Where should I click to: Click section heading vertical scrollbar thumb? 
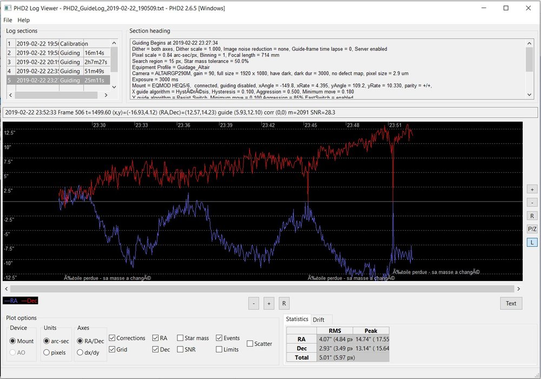pyautogui.click(x=530, y=60)
